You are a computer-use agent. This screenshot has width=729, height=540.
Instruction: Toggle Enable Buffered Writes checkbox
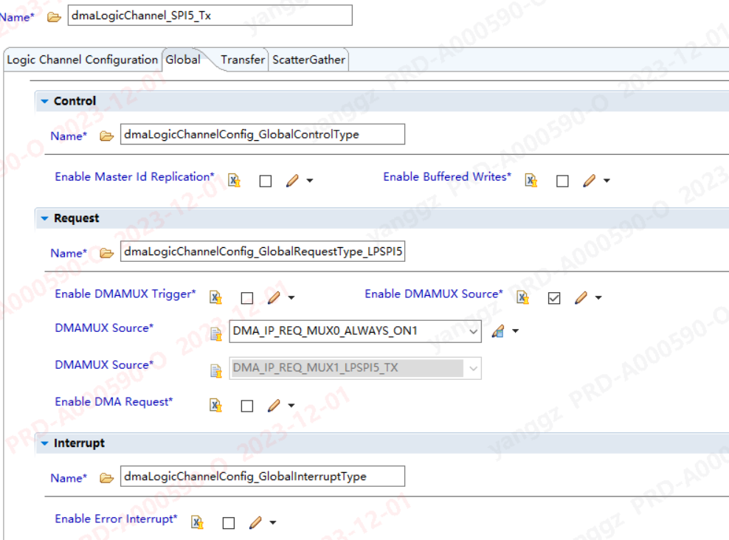click(x=562, y=181)
